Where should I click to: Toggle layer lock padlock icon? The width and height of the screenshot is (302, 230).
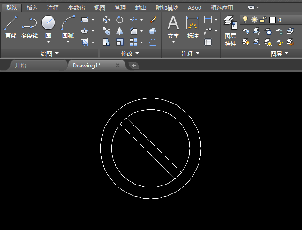click(x=263, y=20)
